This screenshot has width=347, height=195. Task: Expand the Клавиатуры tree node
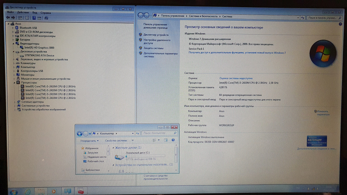pos(14,63)
